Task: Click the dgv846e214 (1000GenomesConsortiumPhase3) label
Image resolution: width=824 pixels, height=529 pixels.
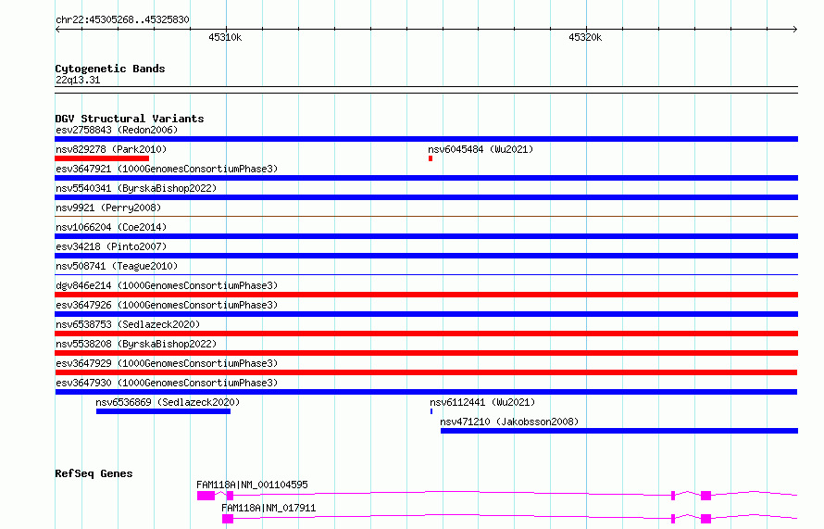Action: tap(167, 285)
